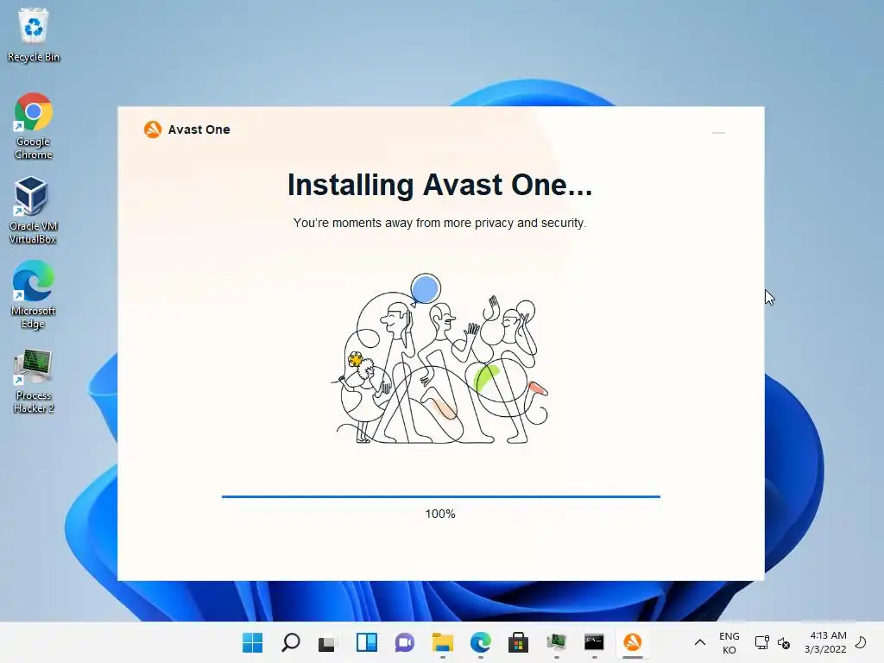Screen dimensions: 884x663
Task: Open the Oracle VM VirtualBox shortcut
Action: point(34,210)
